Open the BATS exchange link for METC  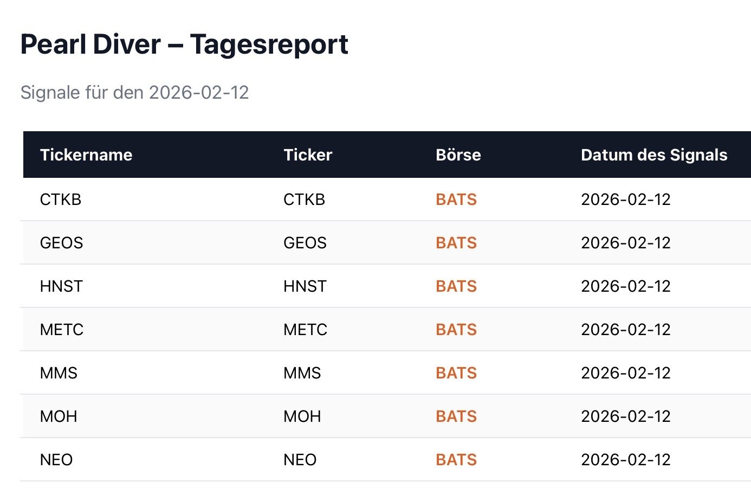click(x=456, y=330)
